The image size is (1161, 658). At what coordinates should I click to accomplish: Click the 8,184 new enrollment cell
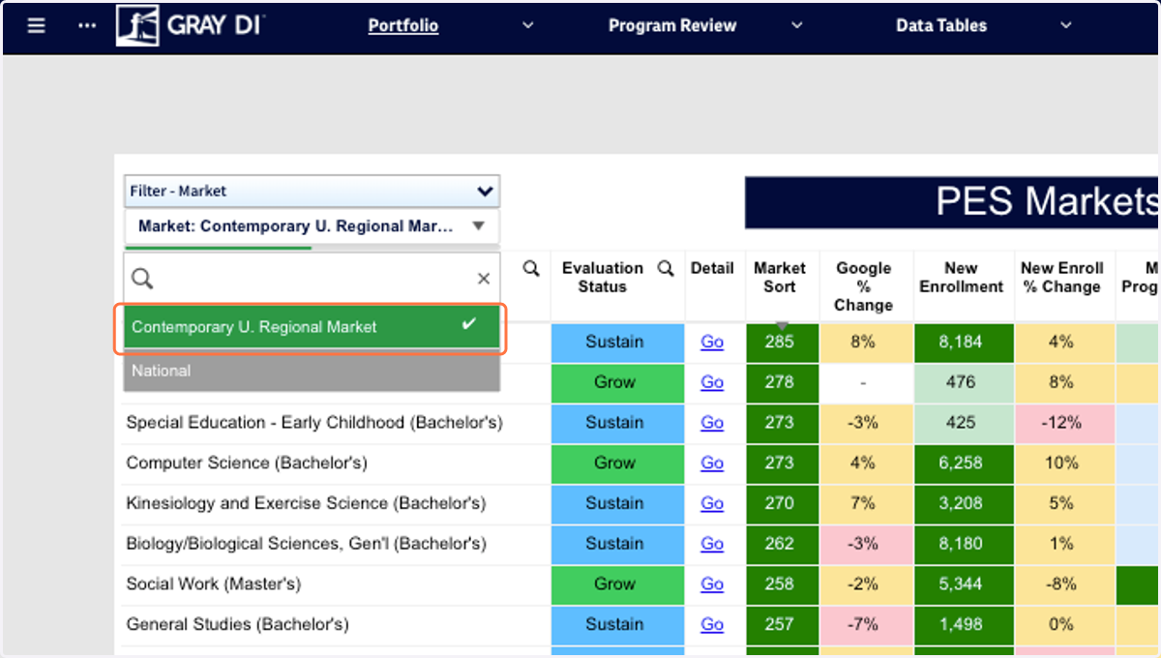click(x=962, y=343)
